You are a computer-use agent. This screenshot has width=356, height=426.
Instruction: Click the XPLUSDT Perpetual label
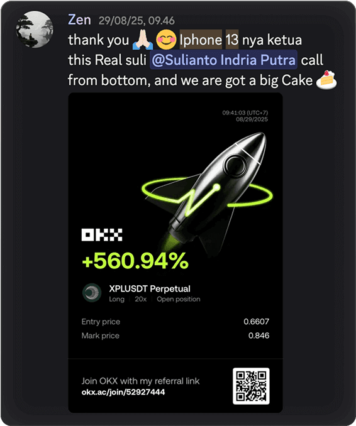150,288
